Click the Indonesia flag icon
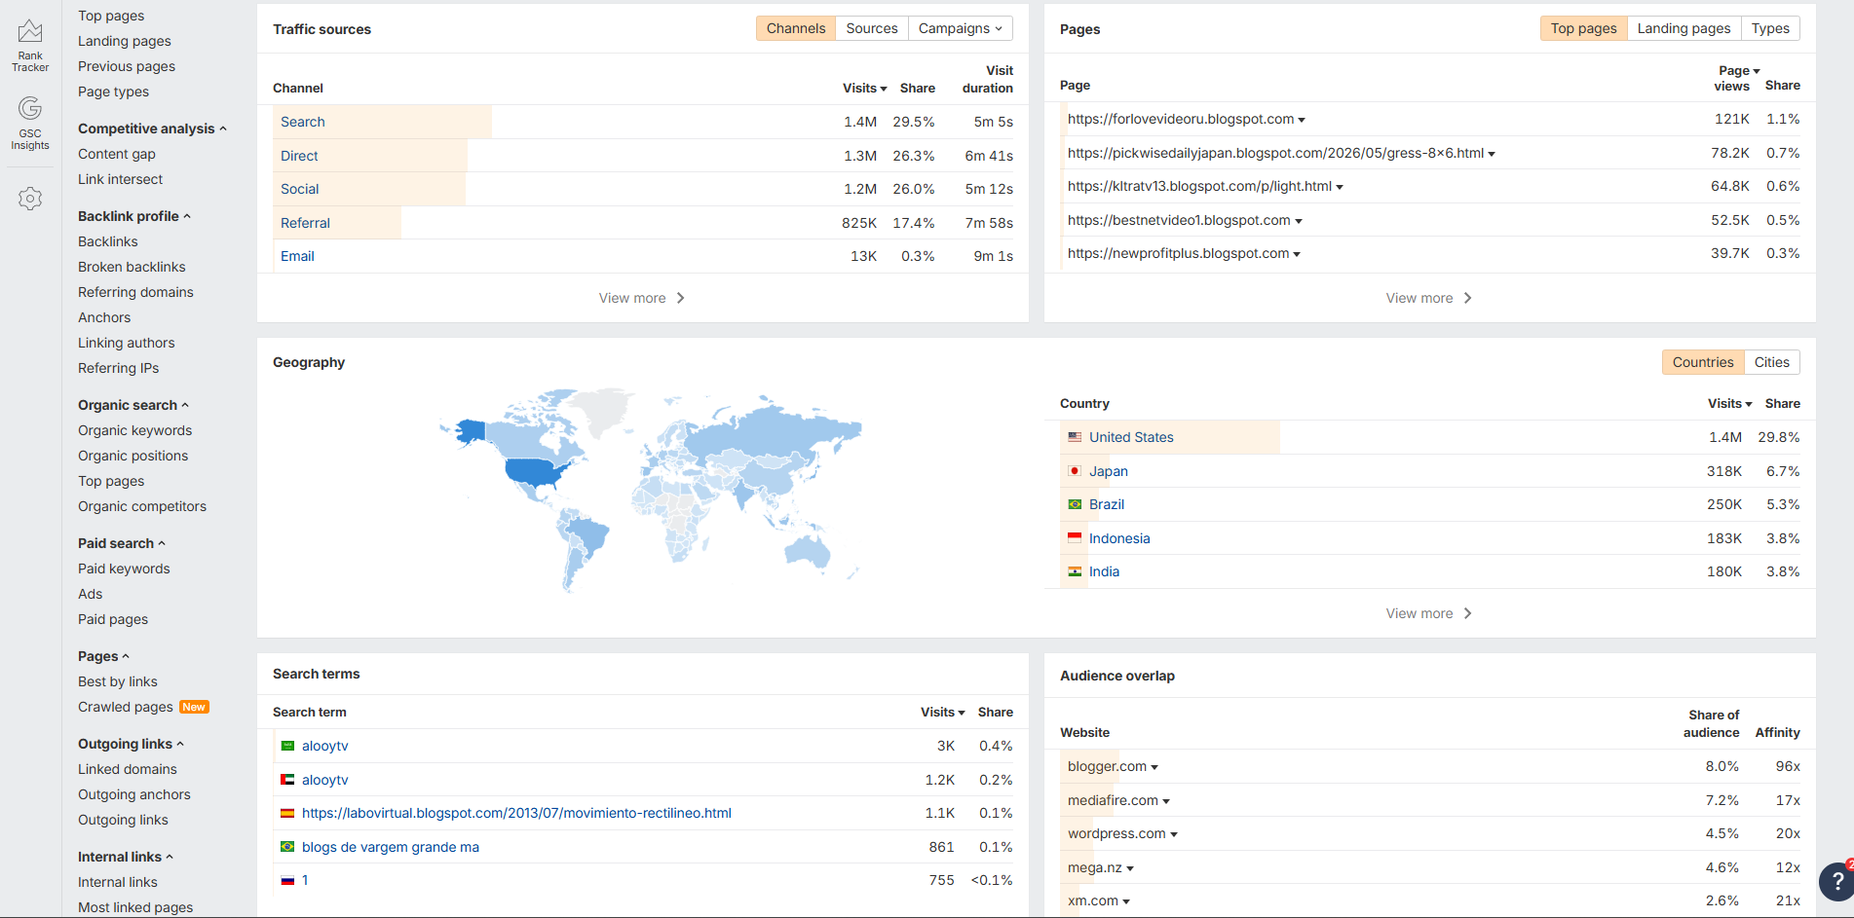Screen dimensions: 1854x918 (x=1075, y=538)
